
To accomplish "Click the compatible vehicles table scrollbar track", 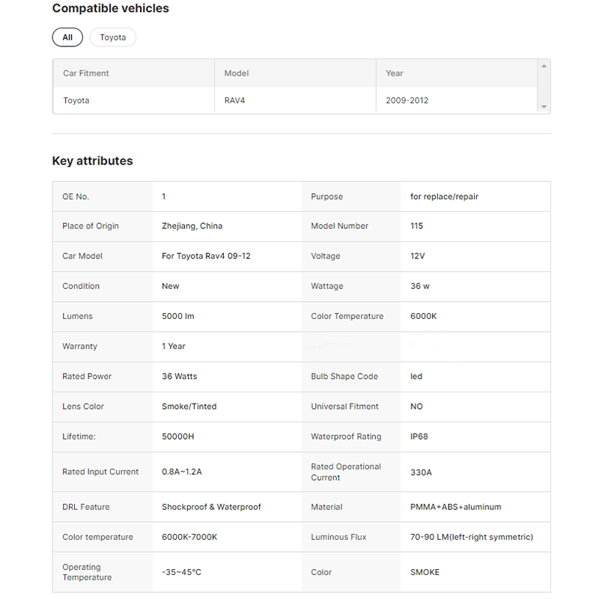I will [544, 87].
